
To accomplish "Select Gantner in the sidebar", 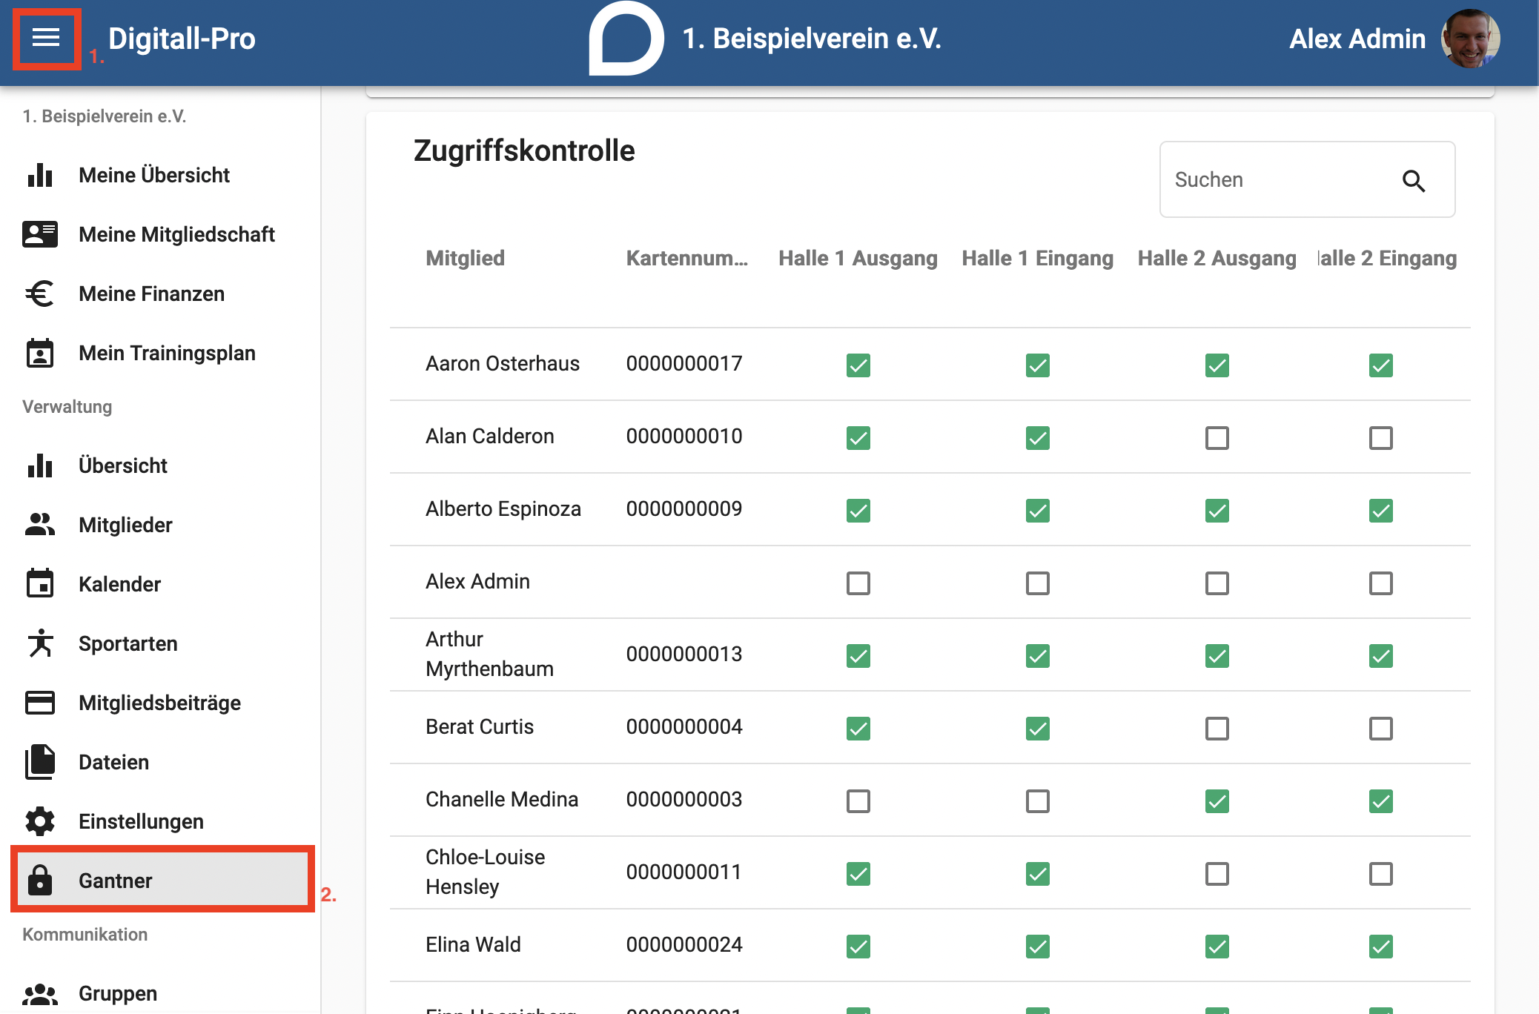I will tap(160, 881).
